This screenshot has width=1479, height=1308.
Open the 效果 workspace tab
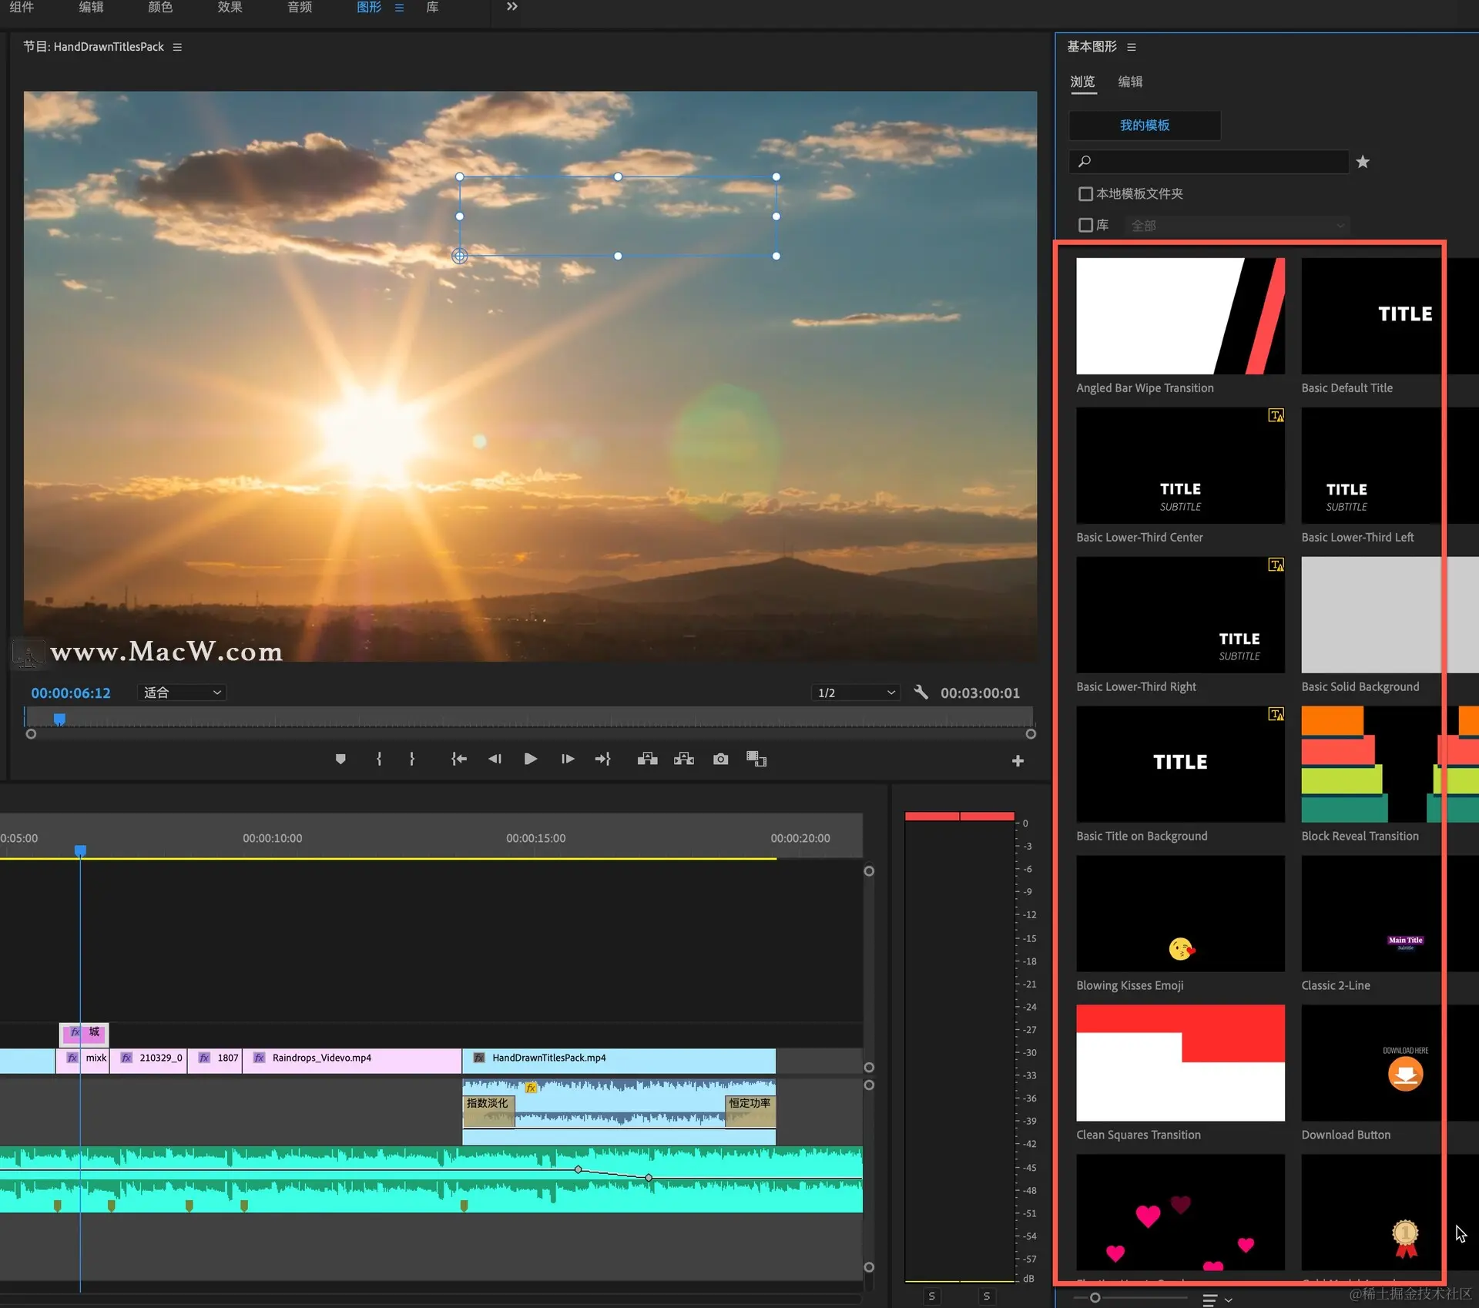[230, 7]
